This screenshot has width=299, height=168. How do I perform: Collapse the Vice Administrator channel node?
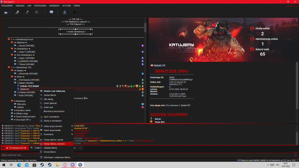(9, 55)
